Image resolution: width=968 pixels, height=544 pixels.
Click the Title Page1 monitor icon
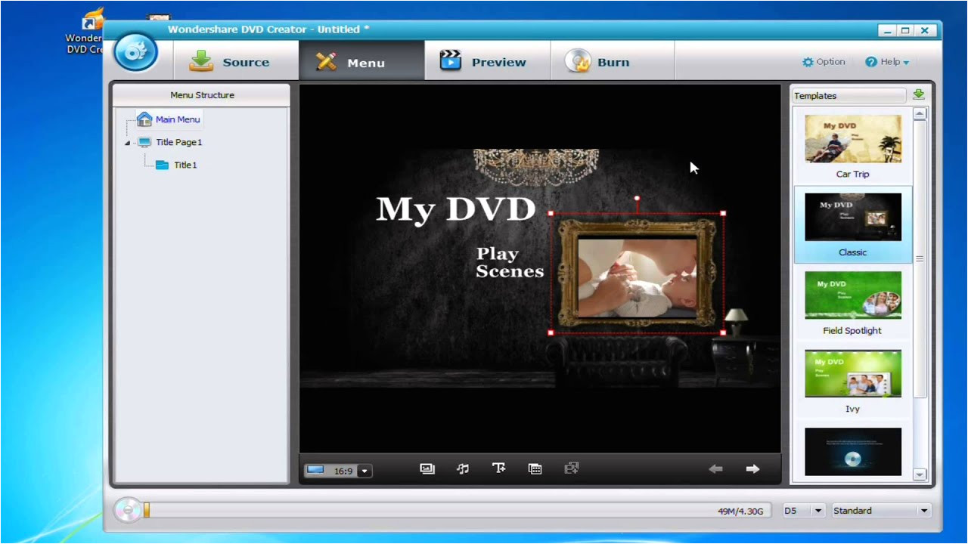coord(144,142)
